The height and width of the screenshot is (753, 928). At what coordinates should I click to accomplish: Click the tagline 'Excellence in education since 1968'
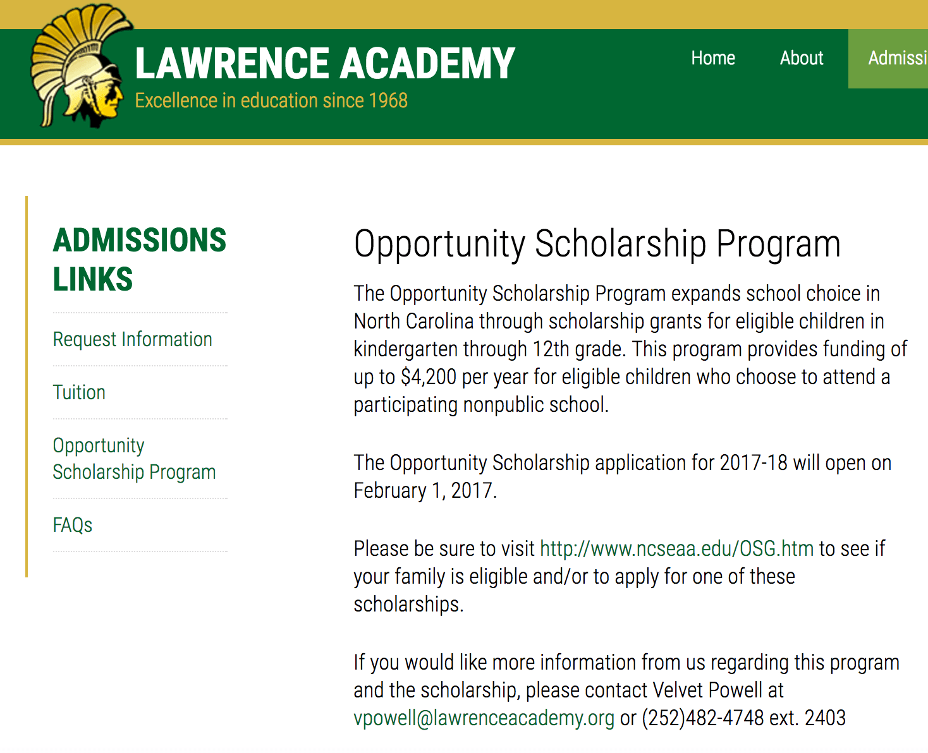coord(271,100)
